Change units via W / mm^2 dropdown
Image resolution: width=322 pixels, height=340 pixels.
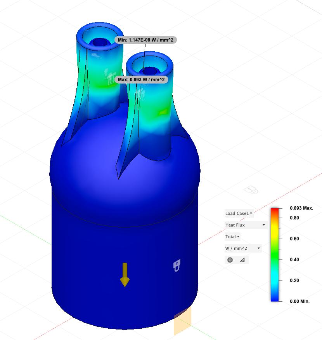coord(243,248)
